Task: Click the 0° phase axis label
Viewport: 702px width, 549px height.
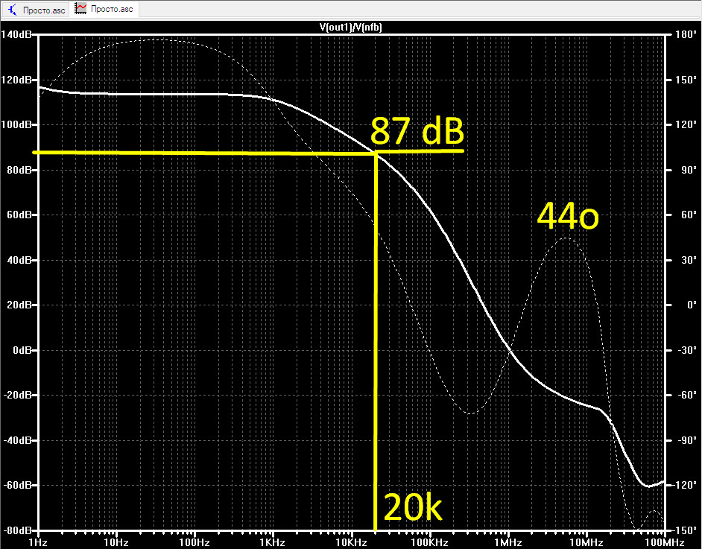Action: click(692, 305)
